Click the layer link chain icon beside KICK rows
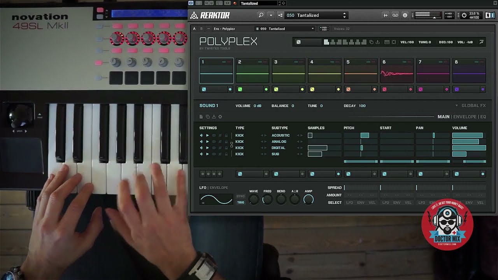This screenshot has height=280, width=498. coord(231,145)
